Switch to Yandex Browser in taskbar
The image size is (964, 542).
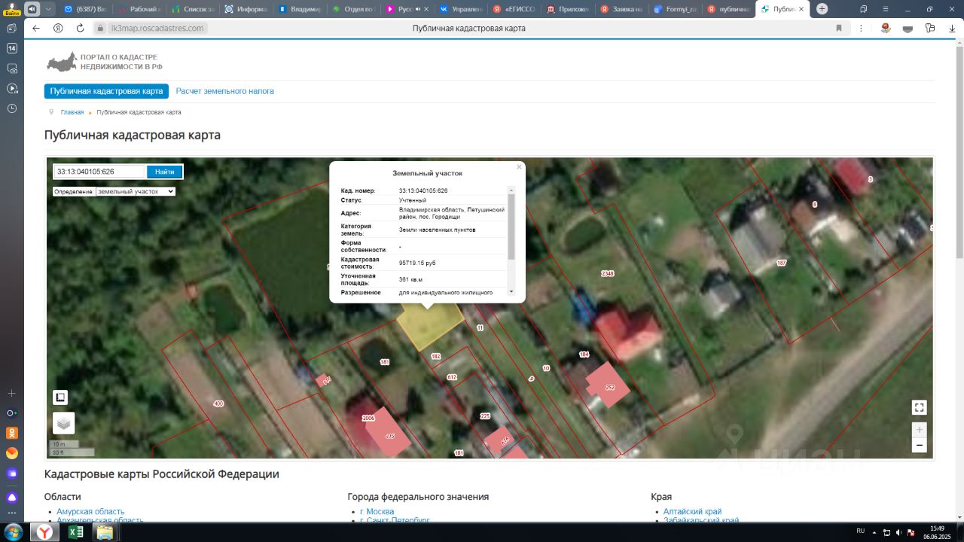tap(45, 532)
